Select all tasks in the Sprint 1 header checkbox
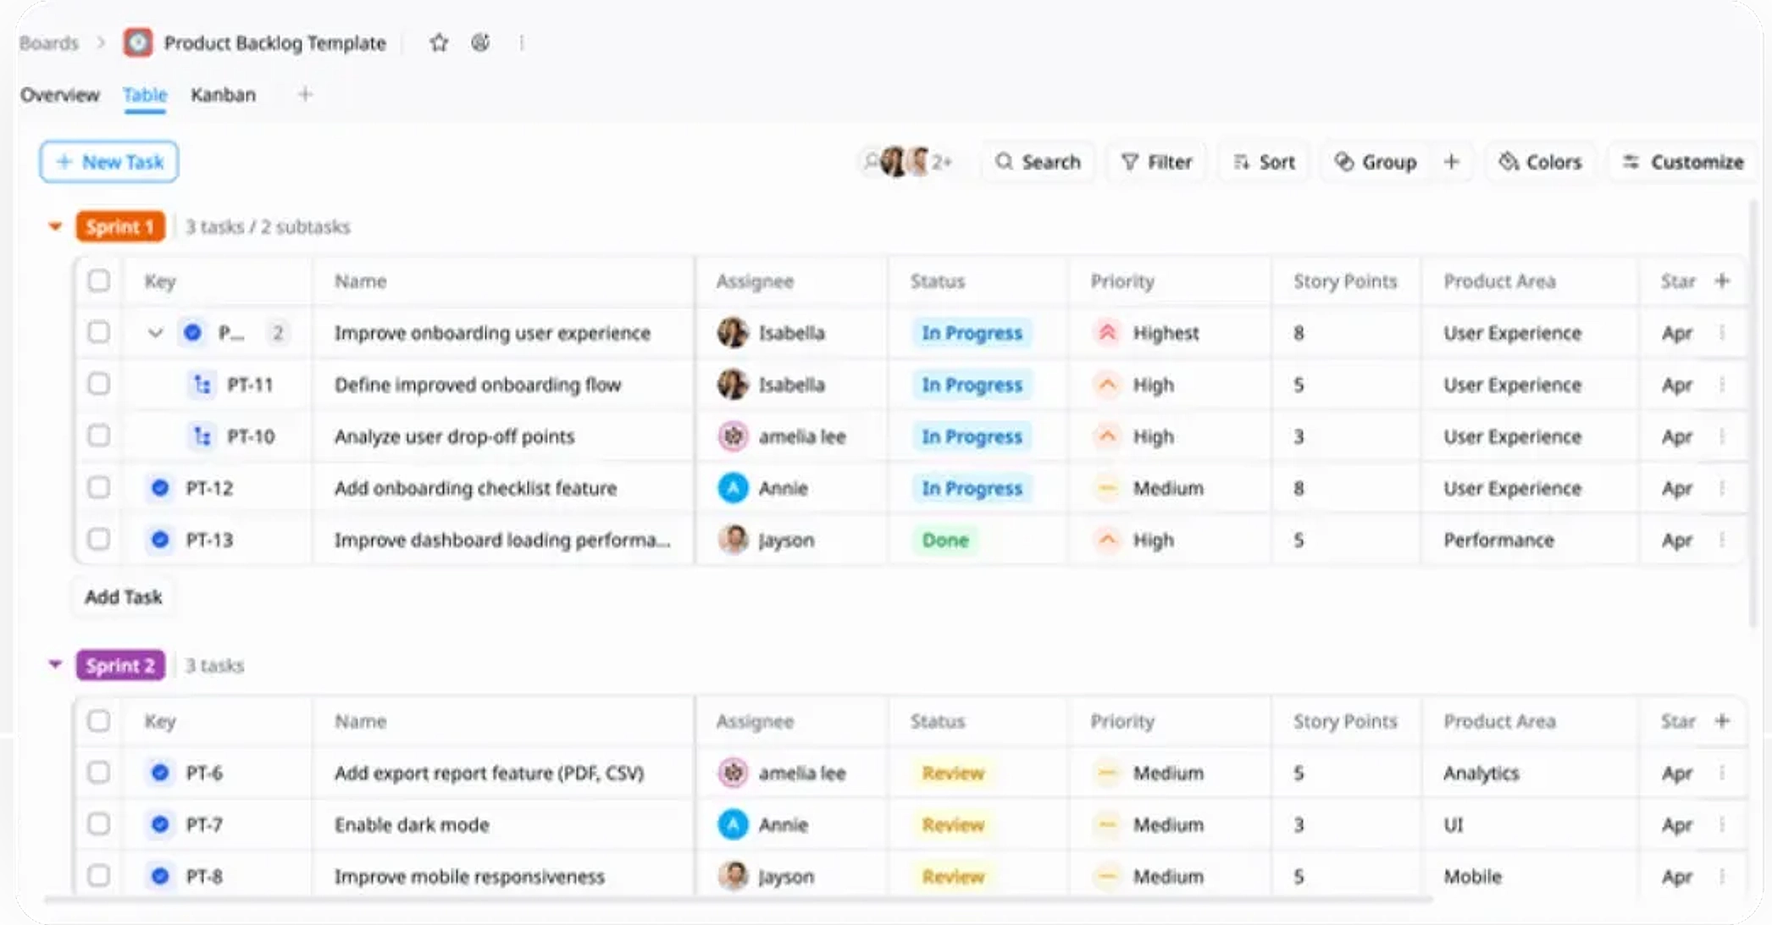 (x=99, y=280)
